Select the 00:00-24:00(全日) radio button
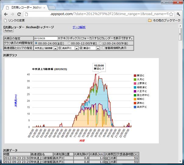Image resolution: width=184 pixels, height=165 pixels. pyautogui.click(x=36, y=43)
